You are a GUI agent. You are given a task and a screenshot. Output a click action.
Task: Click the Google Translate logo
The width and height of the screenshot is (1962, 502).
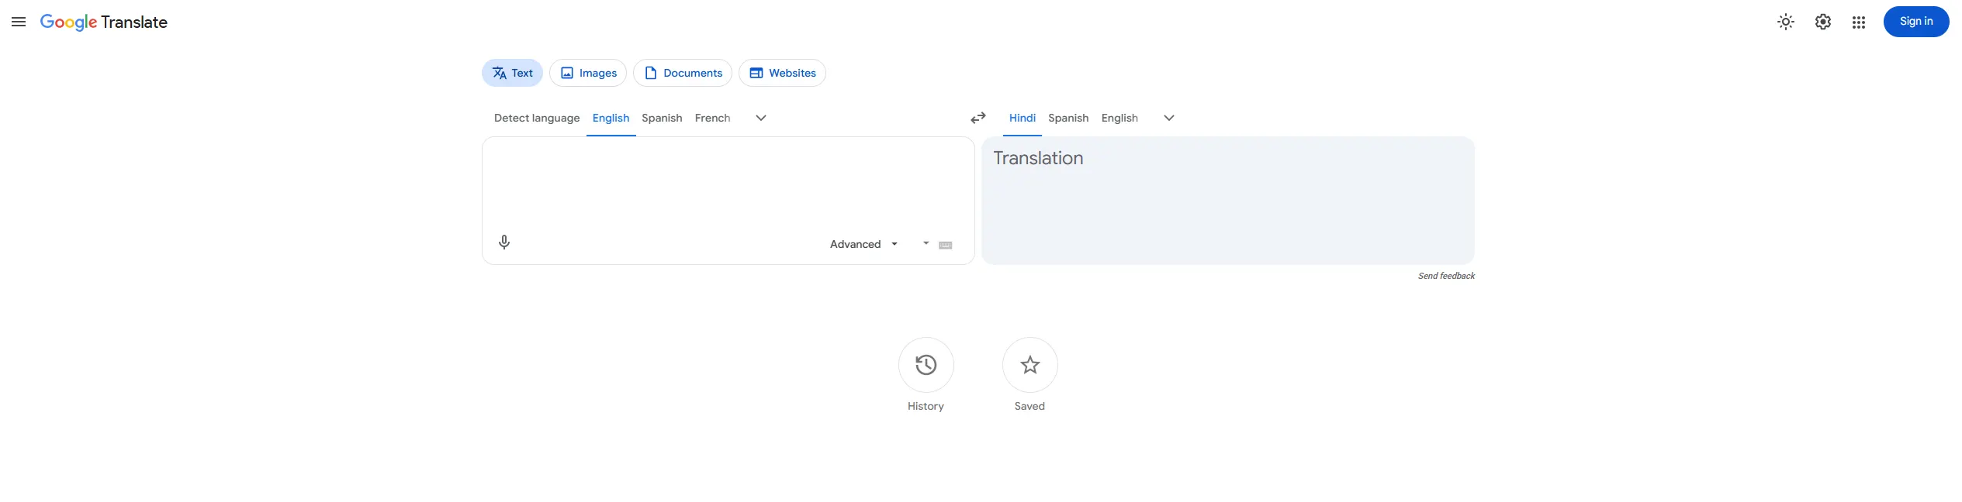click(x=104, y=22)
